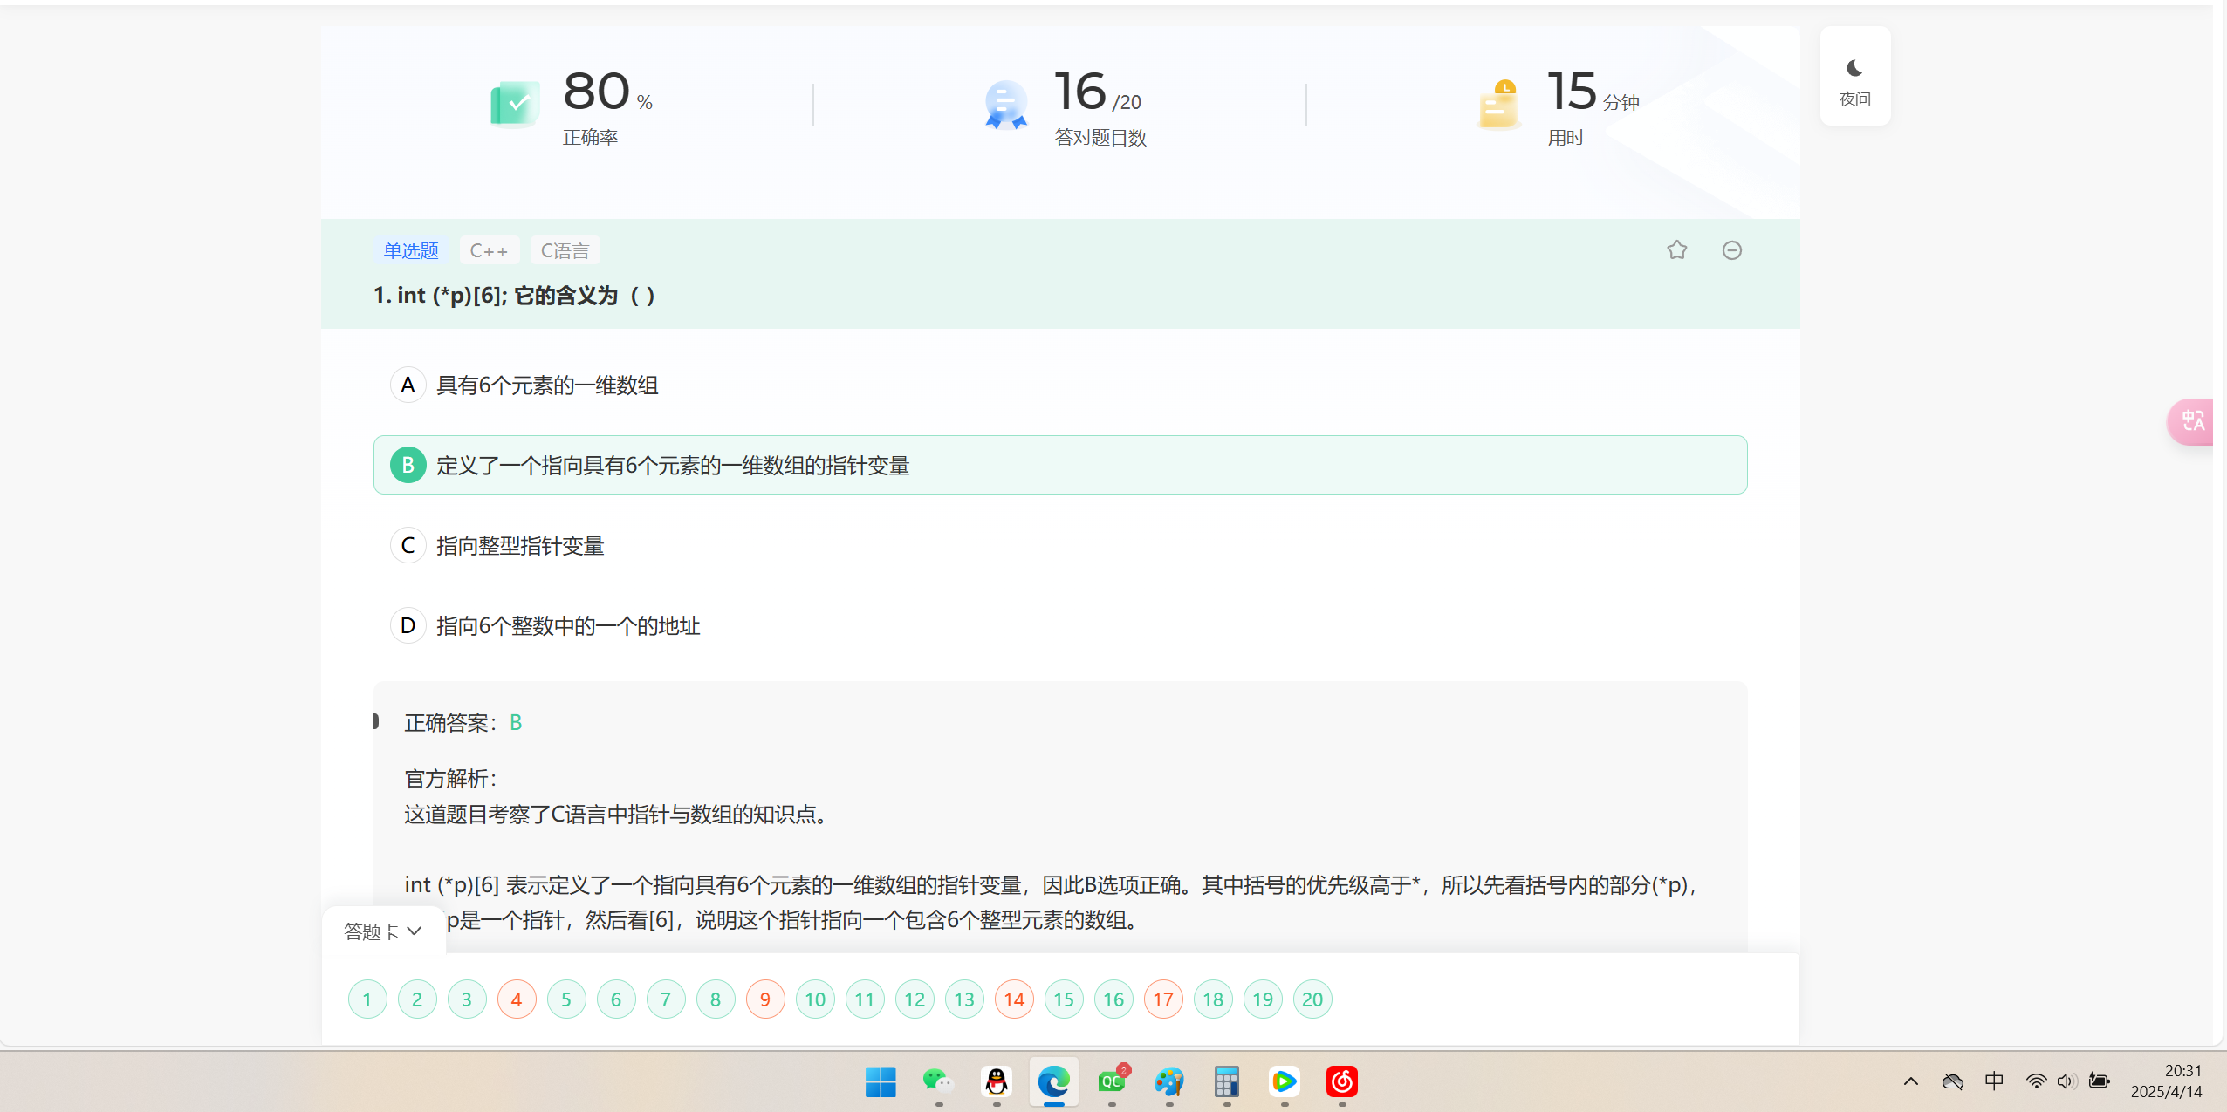The image size is (2227, 1112).
Task: Open QQ penguin icon in taskbar
Action: [x=996, y=1081]
